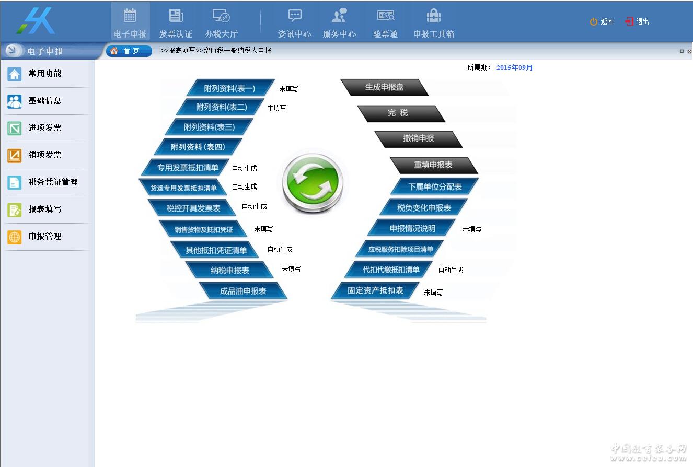Screen dimensions: 693x467
Task: Open the 固定资产抵扣表 form
Action: click(x=375, y=290)
